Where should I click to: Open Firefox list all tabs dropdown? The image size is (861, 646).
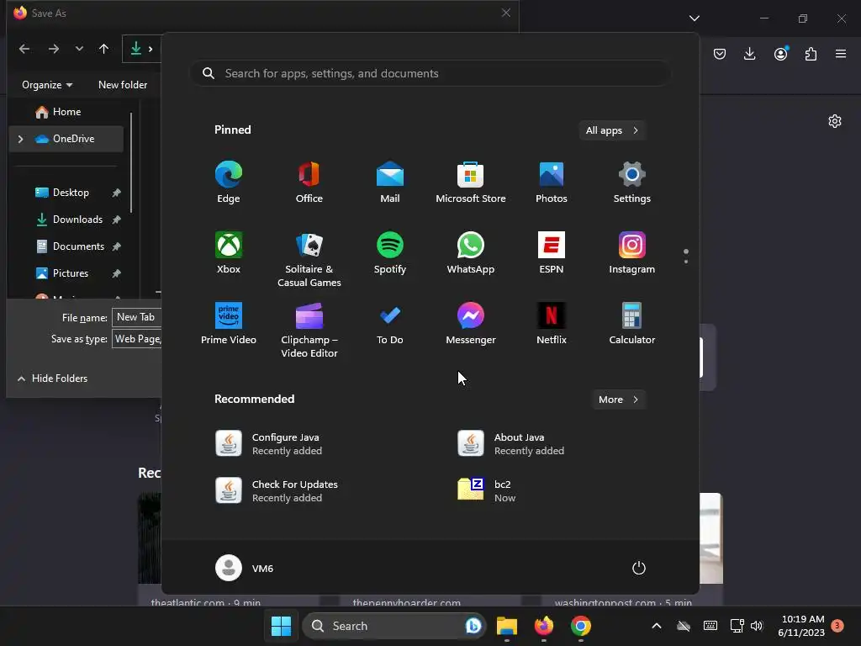[x=695, y=19]
